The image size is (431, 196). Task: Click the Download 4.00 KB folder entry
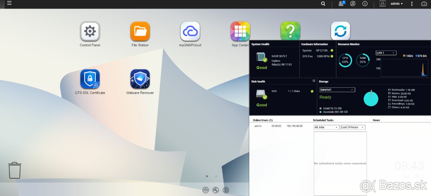click(x=401, y=100)
